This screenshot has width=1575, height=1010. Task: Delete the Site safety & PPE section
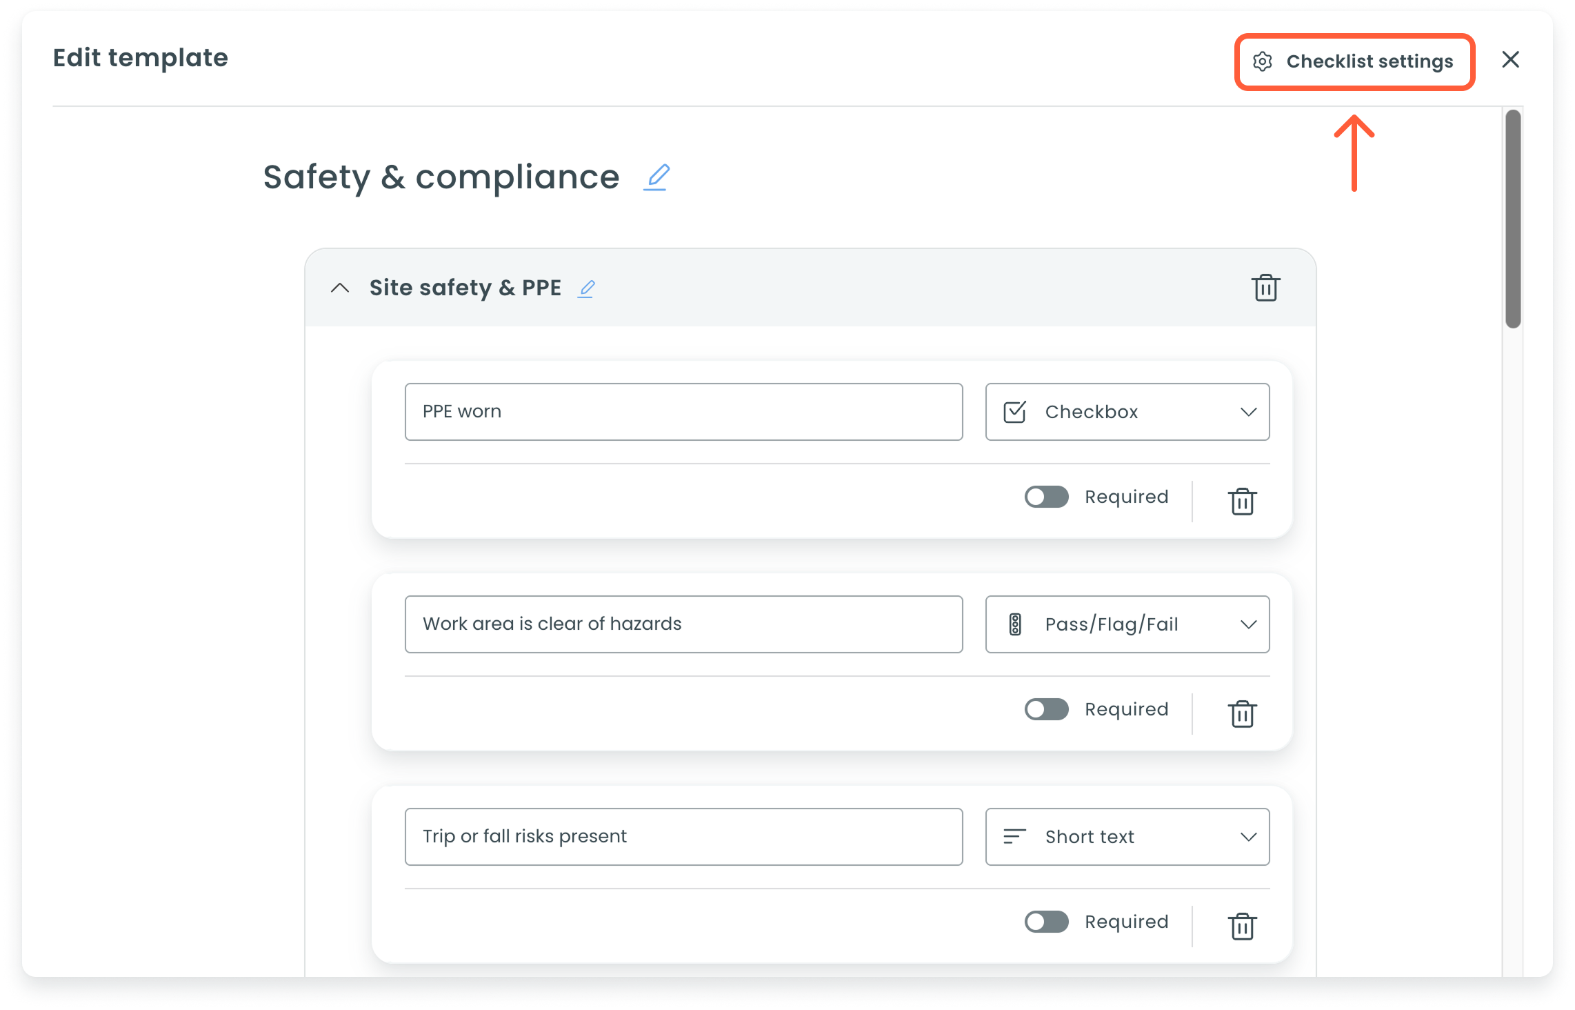[x=1265, y=288]
